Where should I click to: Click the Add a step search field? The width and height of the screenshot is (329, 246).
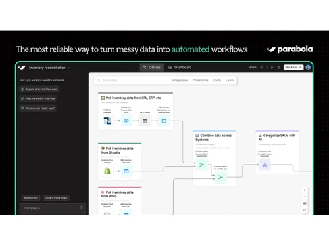166,80
